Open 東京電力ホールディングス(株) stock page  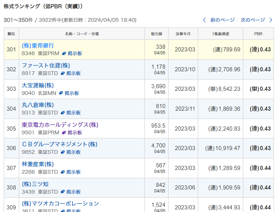pyautogui.click(x=60, y=125)
